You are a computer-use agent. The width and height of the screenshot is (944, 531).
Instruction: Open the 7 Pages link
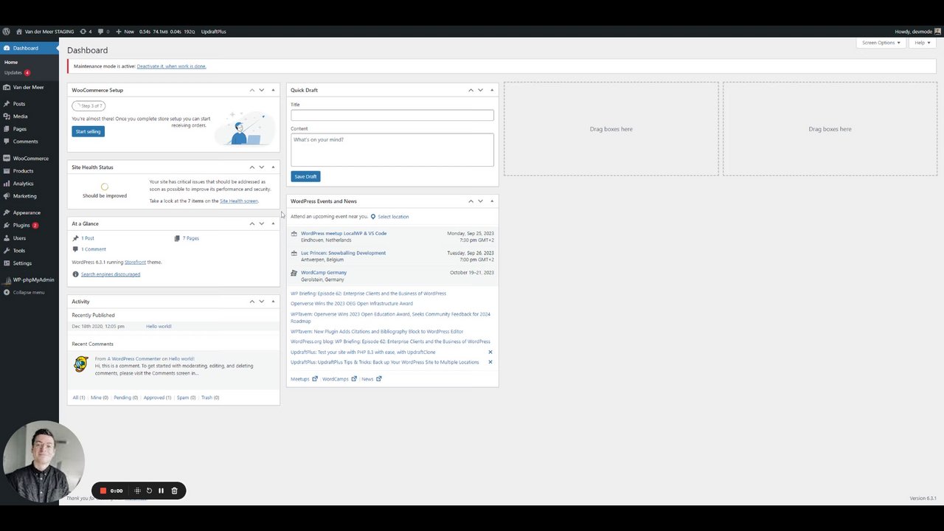pos(191,238)
